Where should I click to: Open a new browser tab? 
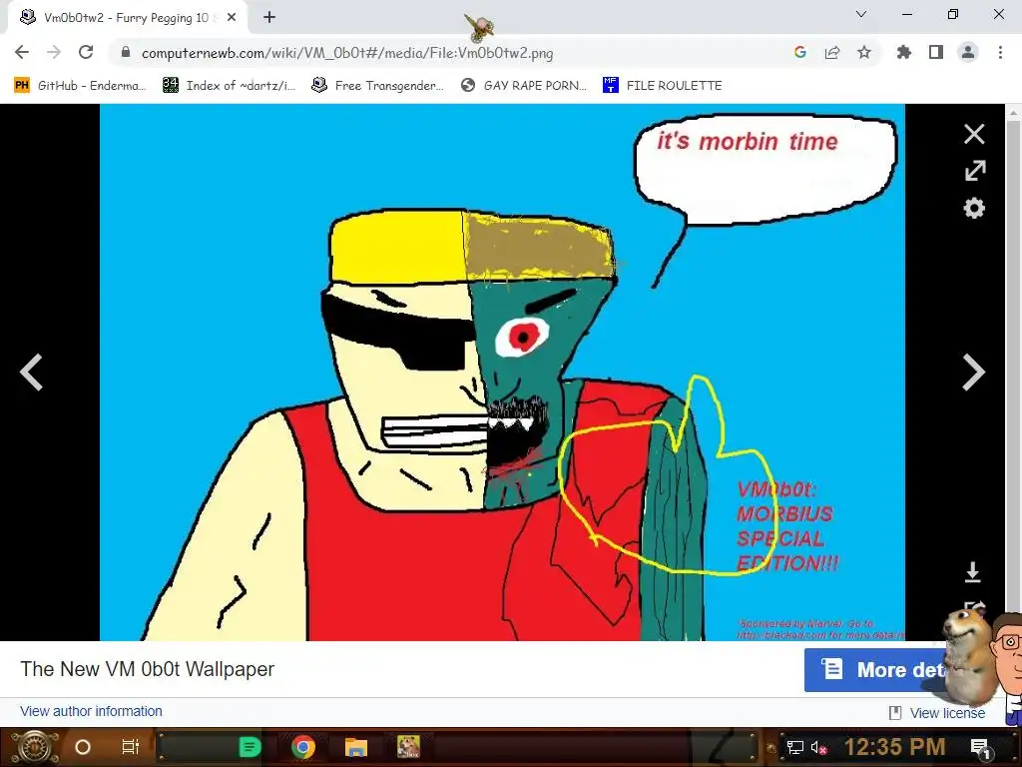pyautogui.click(x=269, y=18)
